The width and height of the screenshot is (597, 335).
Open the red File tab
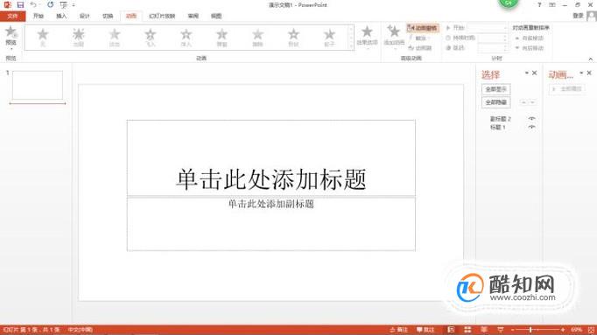point(12,16)
